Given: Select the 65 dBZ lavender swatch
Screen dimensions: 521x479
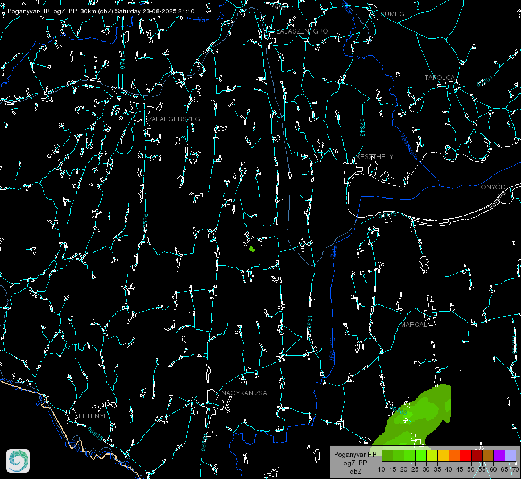Looking at the screenshot, I should tap(510, 456).
